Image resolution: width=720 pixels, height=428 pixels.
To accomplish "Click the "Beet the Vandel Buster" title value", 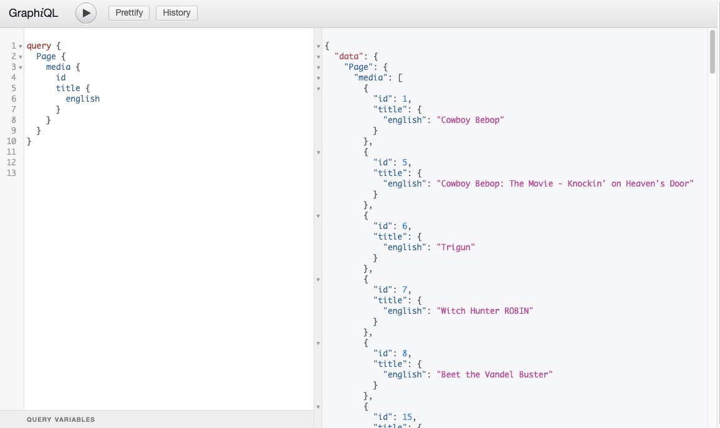I will [494, 374].
